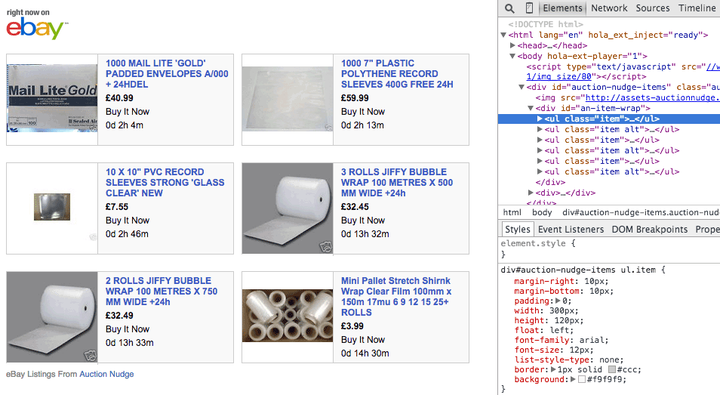This screenshot has width=720, height=395.
Task: Collapse the auction-nudge-items div node
Action: tap(522, 88)
